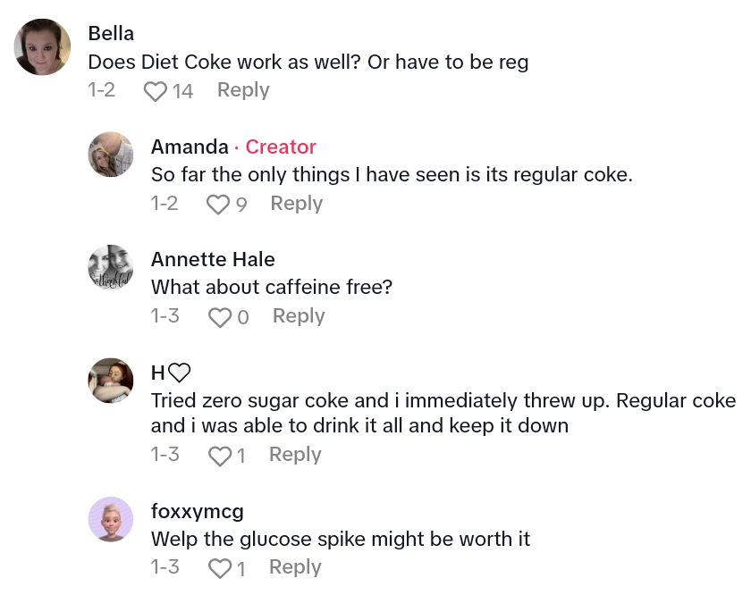Image resolution: width=751 pixels, height=595 pixels.
Task: Open foxxymcg's cartoon avatar
Action: (x=111, y=518)
